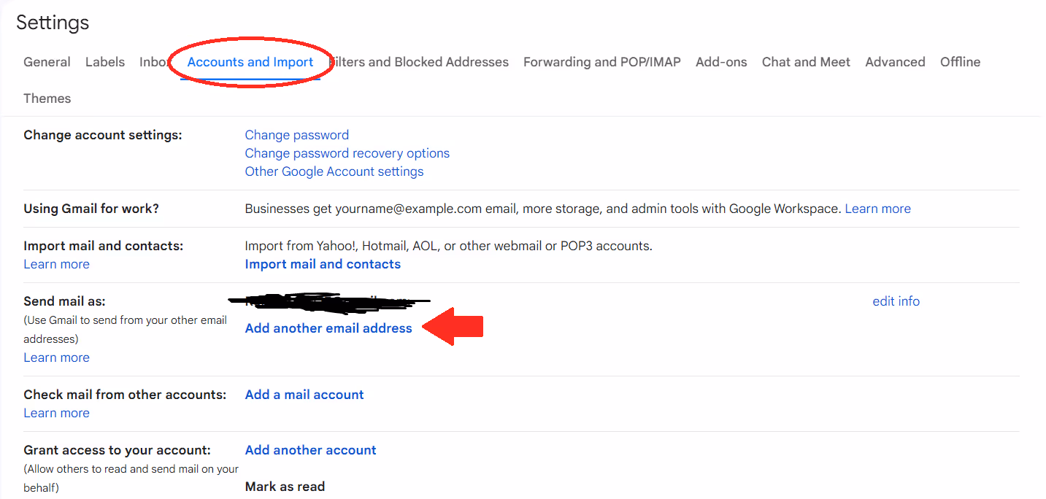Screen dimensions: 1046x499
Task: Open Change password recovery options
Action: click(x=347, y=153)
